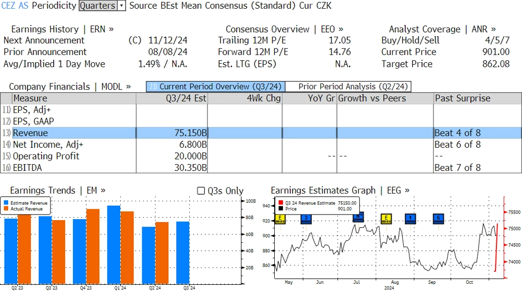522x292 pixels.
Task: Click the yellow E earnings marker in May
Action: coord(279,219)
